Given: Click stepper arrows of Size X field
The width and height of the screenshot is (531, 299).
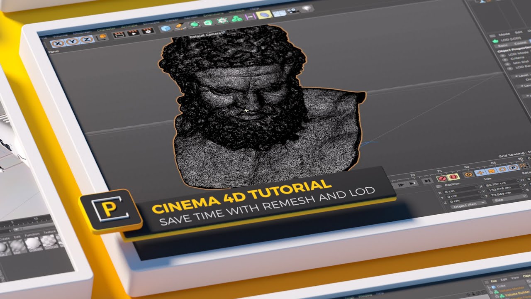Looking at the screenshot, I should pyautogui.click(x=518, y=181).
